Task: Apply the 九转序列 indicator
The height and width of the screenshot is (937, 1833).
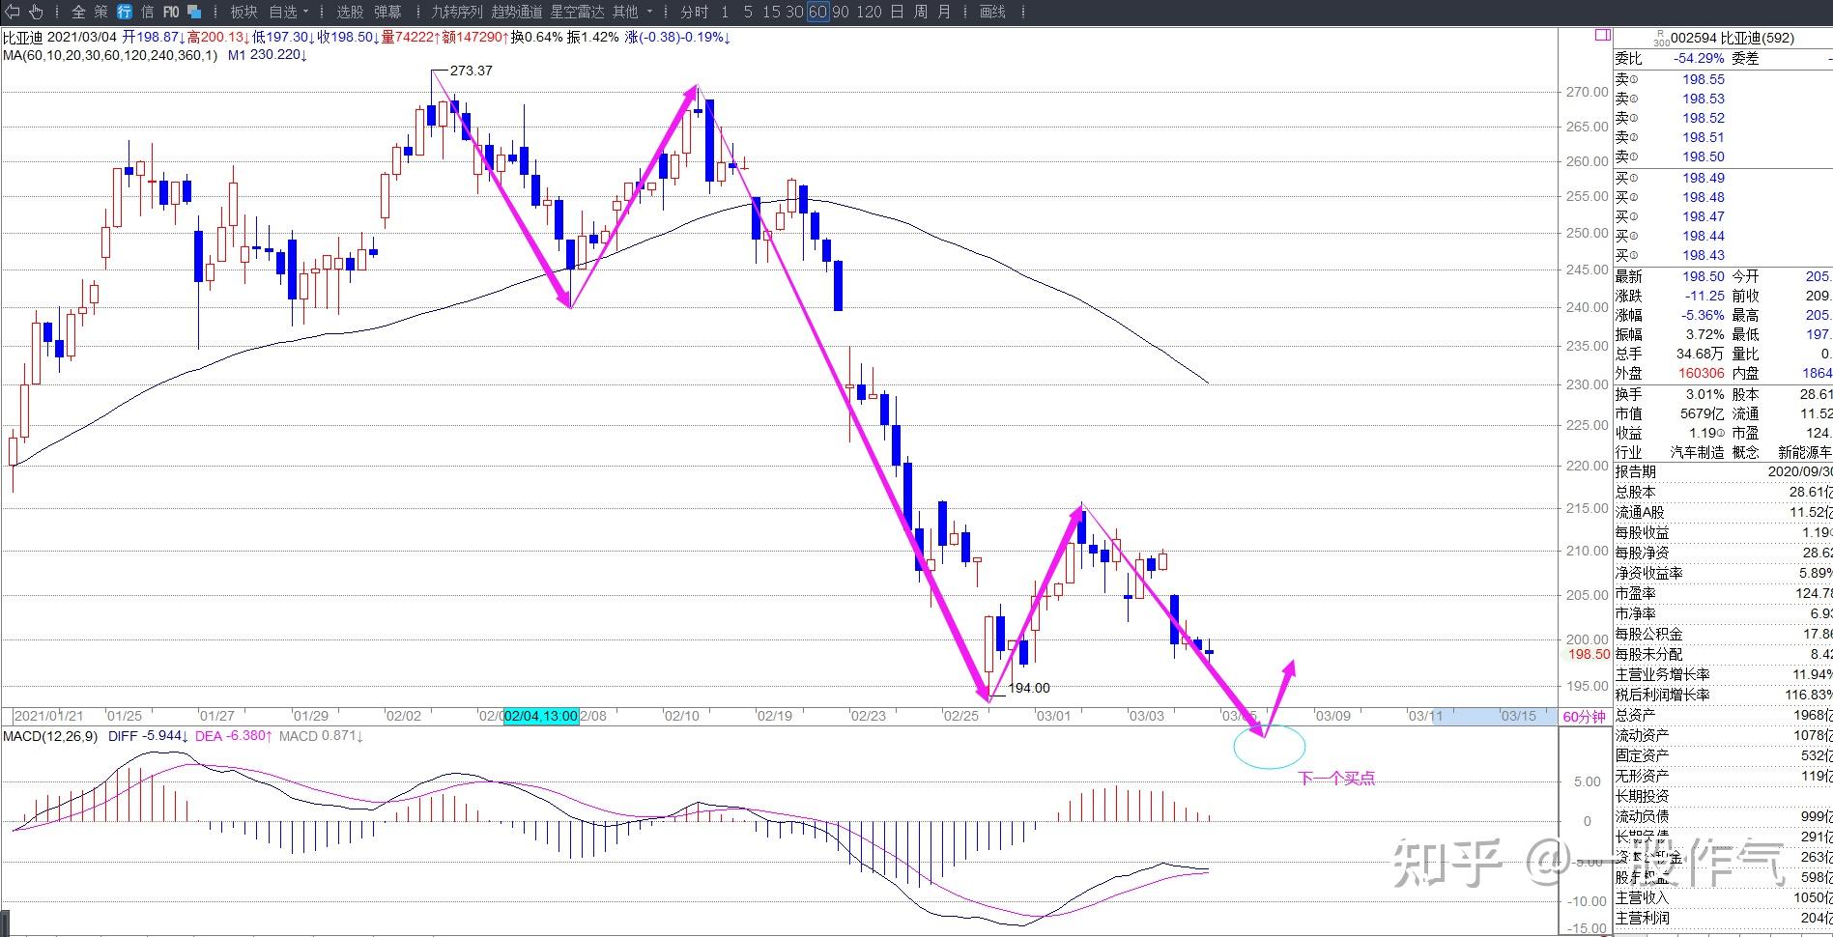Action: (456, 12)
